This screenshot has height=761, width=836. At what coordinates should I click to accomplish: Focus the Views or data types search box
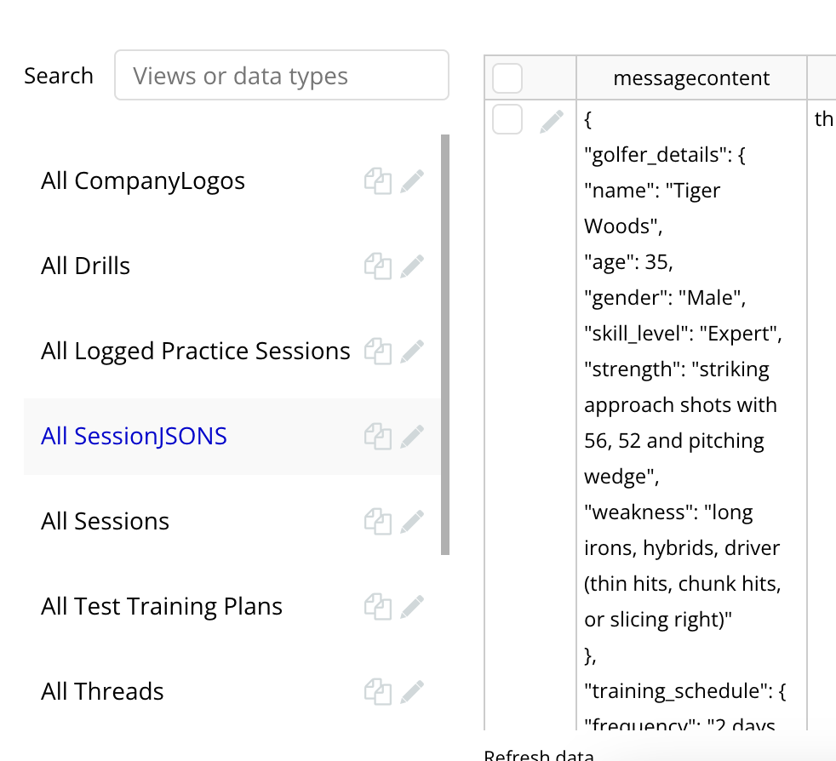(282, 75)
